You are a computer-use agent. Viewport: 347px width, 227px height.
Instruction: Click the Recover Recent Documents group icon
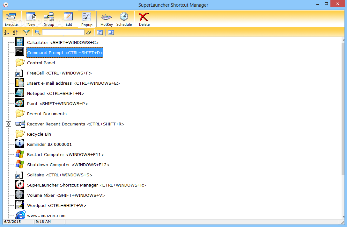[20, 124]
